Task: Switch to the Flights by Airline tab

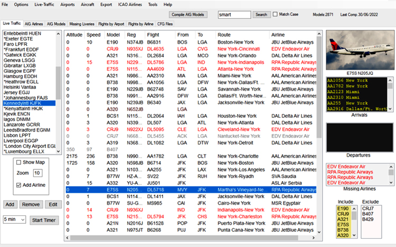Action: pos(140,24)
